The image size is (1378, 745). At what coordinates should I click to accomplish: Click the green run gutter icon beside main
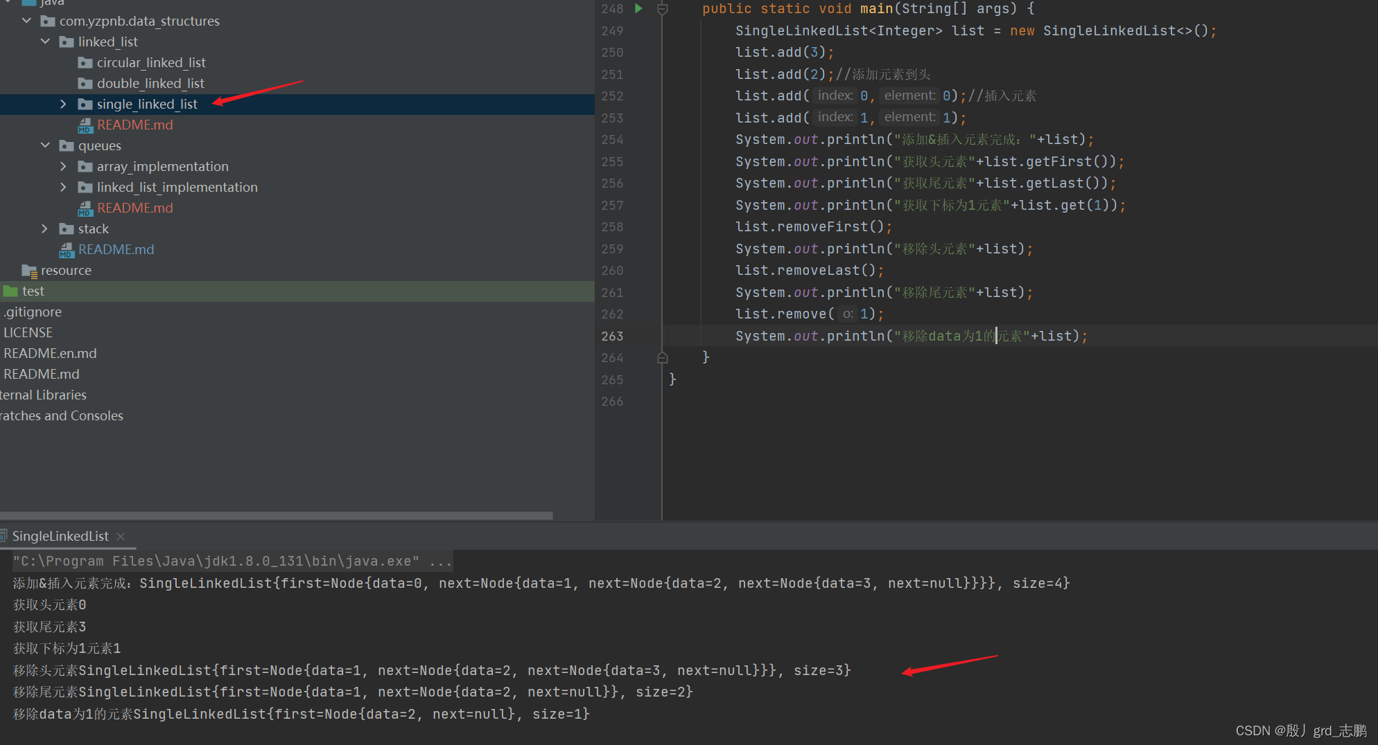(638, 8)
